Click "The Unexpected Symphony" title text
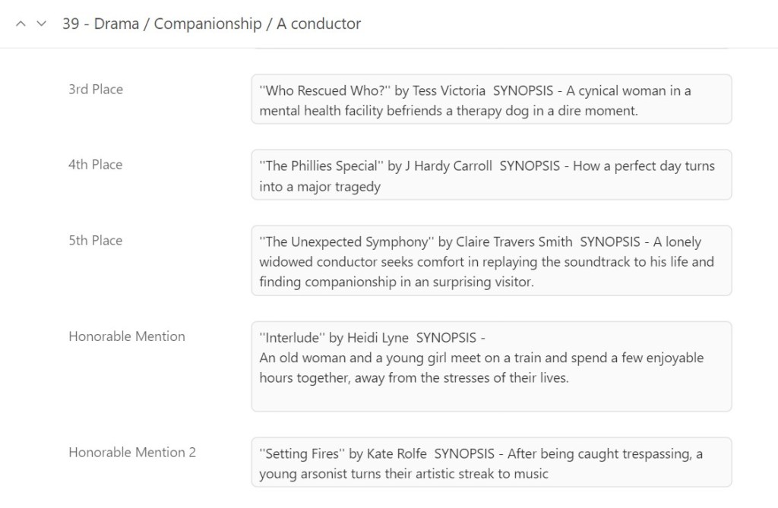 pyautogui.click(x=346, y=242)
